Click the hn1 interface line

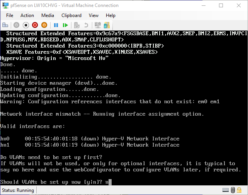(90, 145)
